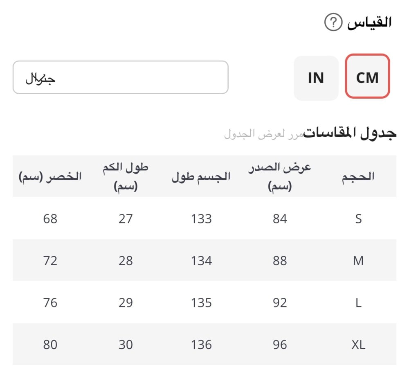Select the L size row
This screenshot has width=409, height=370.
tap(358, 303)
